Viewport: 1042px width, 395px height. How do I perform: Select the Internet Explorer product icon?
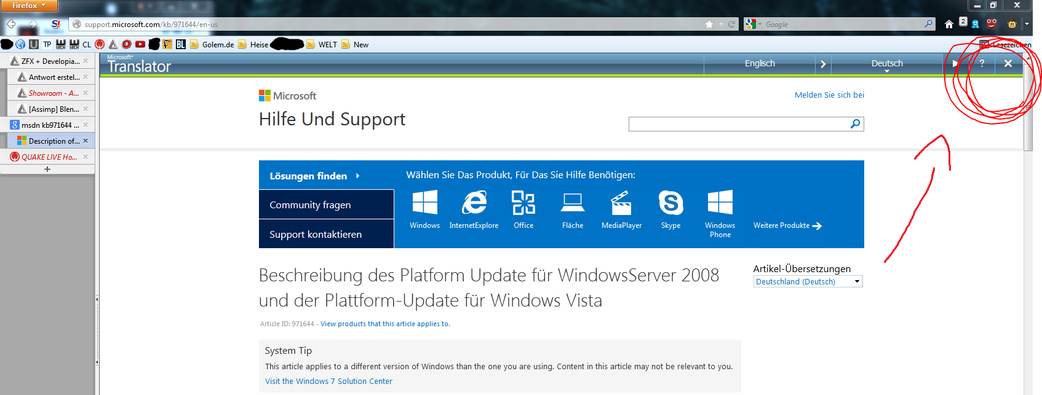click(x=474, y=209)
